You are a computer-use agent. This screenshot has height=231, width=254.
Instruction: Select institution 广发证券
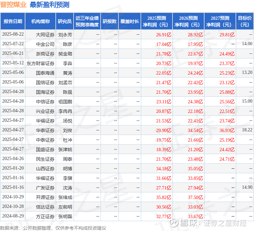(45, 188)
